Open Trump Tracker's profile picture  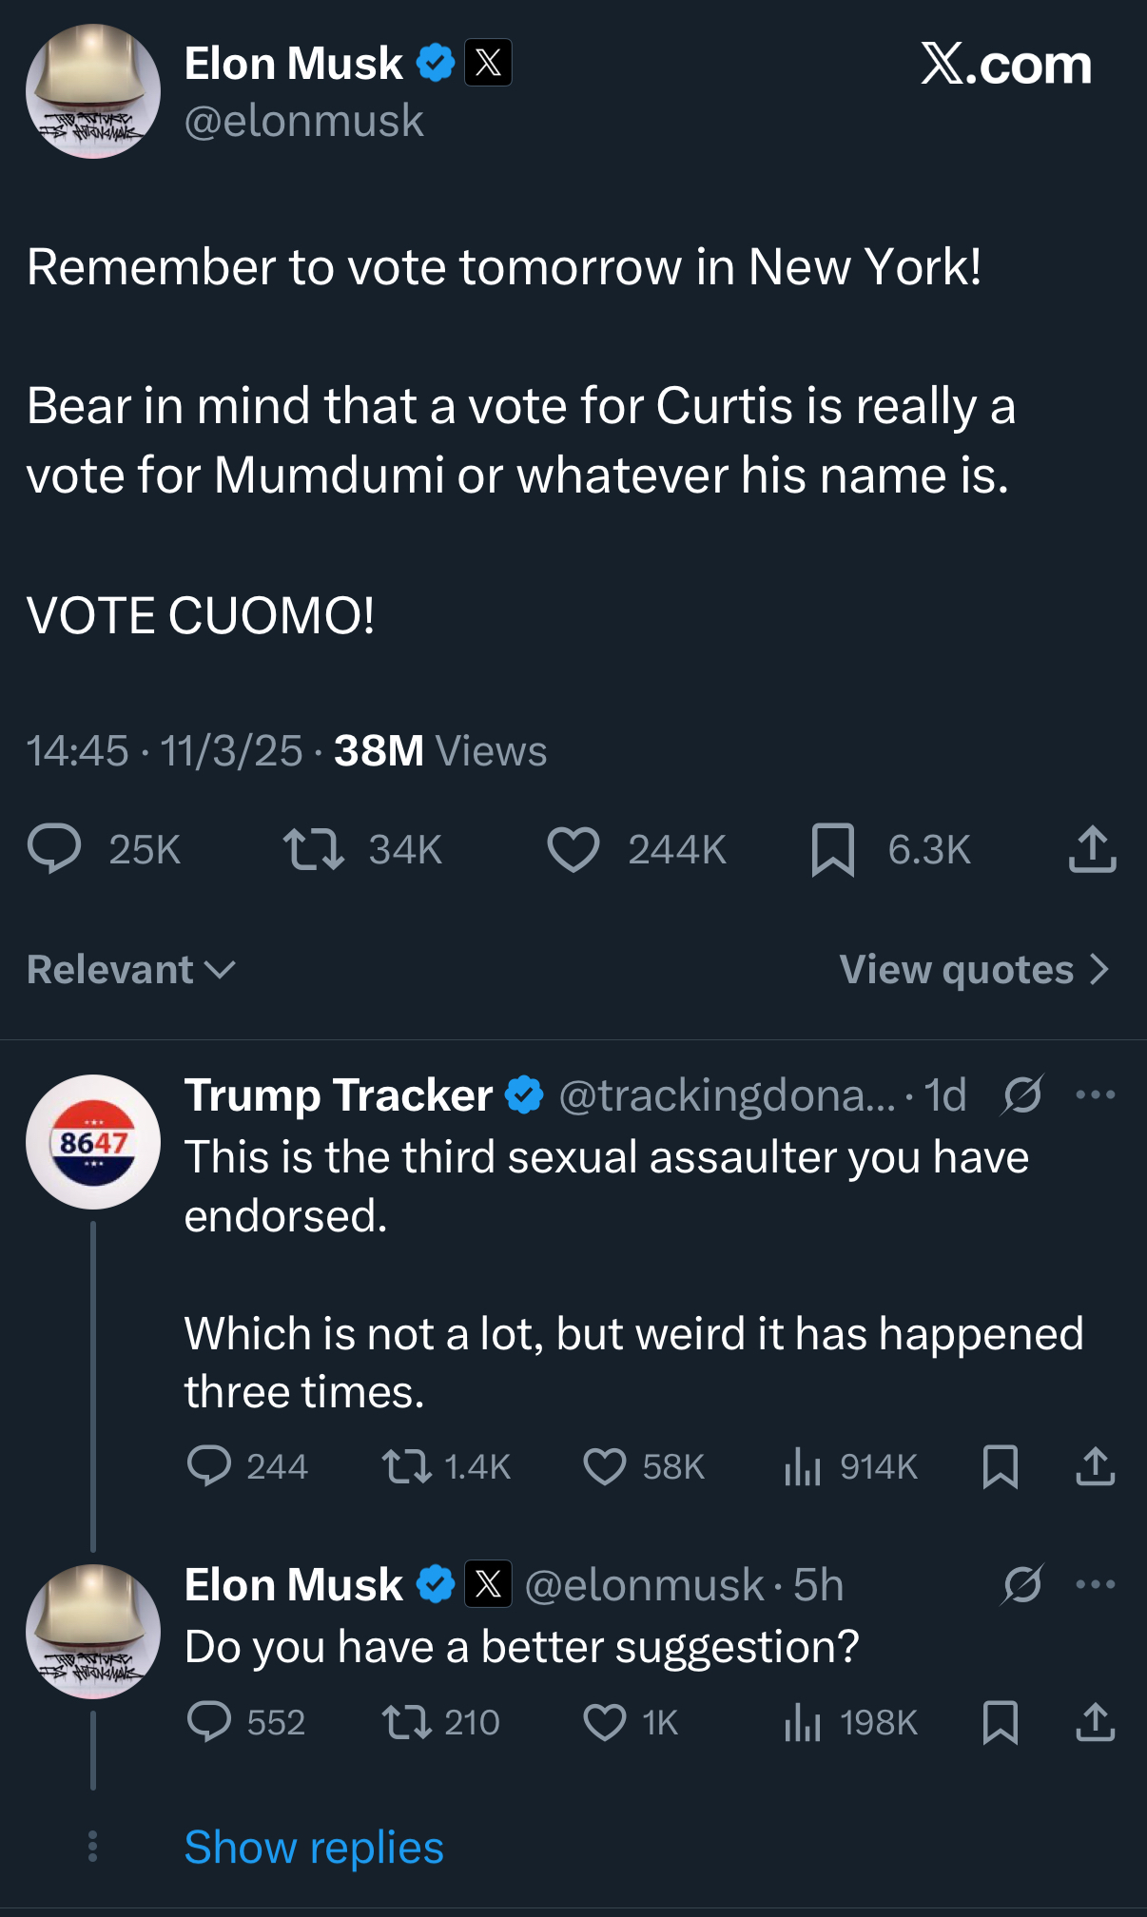pyautogui.click(x=93, y=1142)
